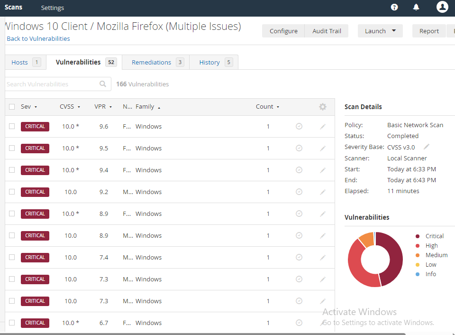455x335 pixels.
Task: Click the Info legend color dot
Action: click(x=418, y=274)
